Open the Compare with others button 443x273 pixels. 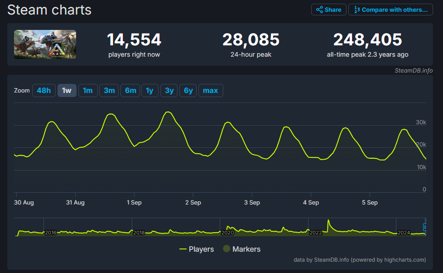point(390,10)
